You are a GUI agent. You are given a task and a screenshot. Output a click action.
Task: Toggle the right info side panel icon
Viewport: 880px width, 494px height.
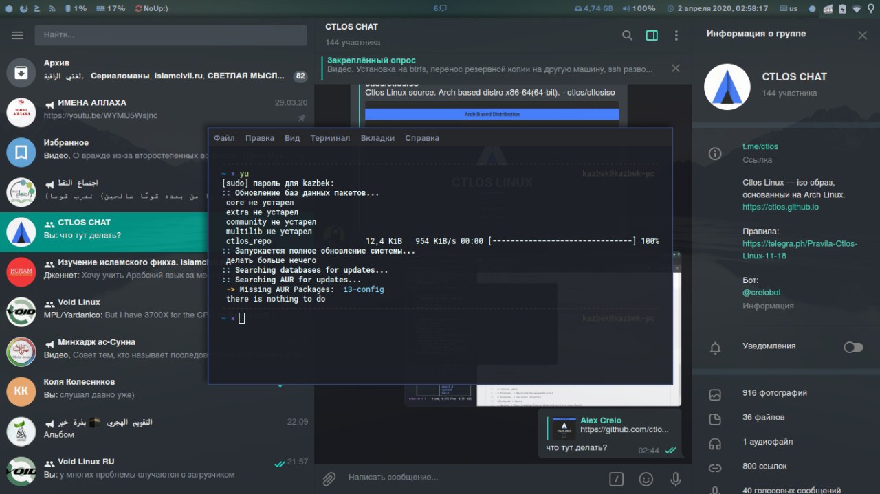coord(652,35)
